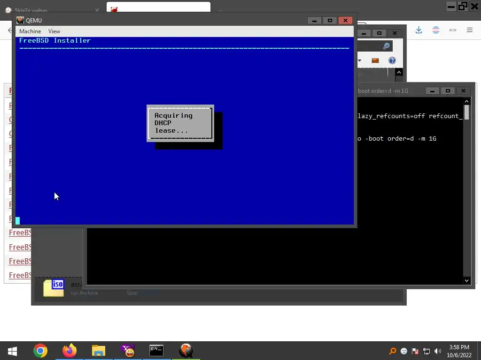Click the Acquiring DHCP lease dialog

(x=180, y=123)
